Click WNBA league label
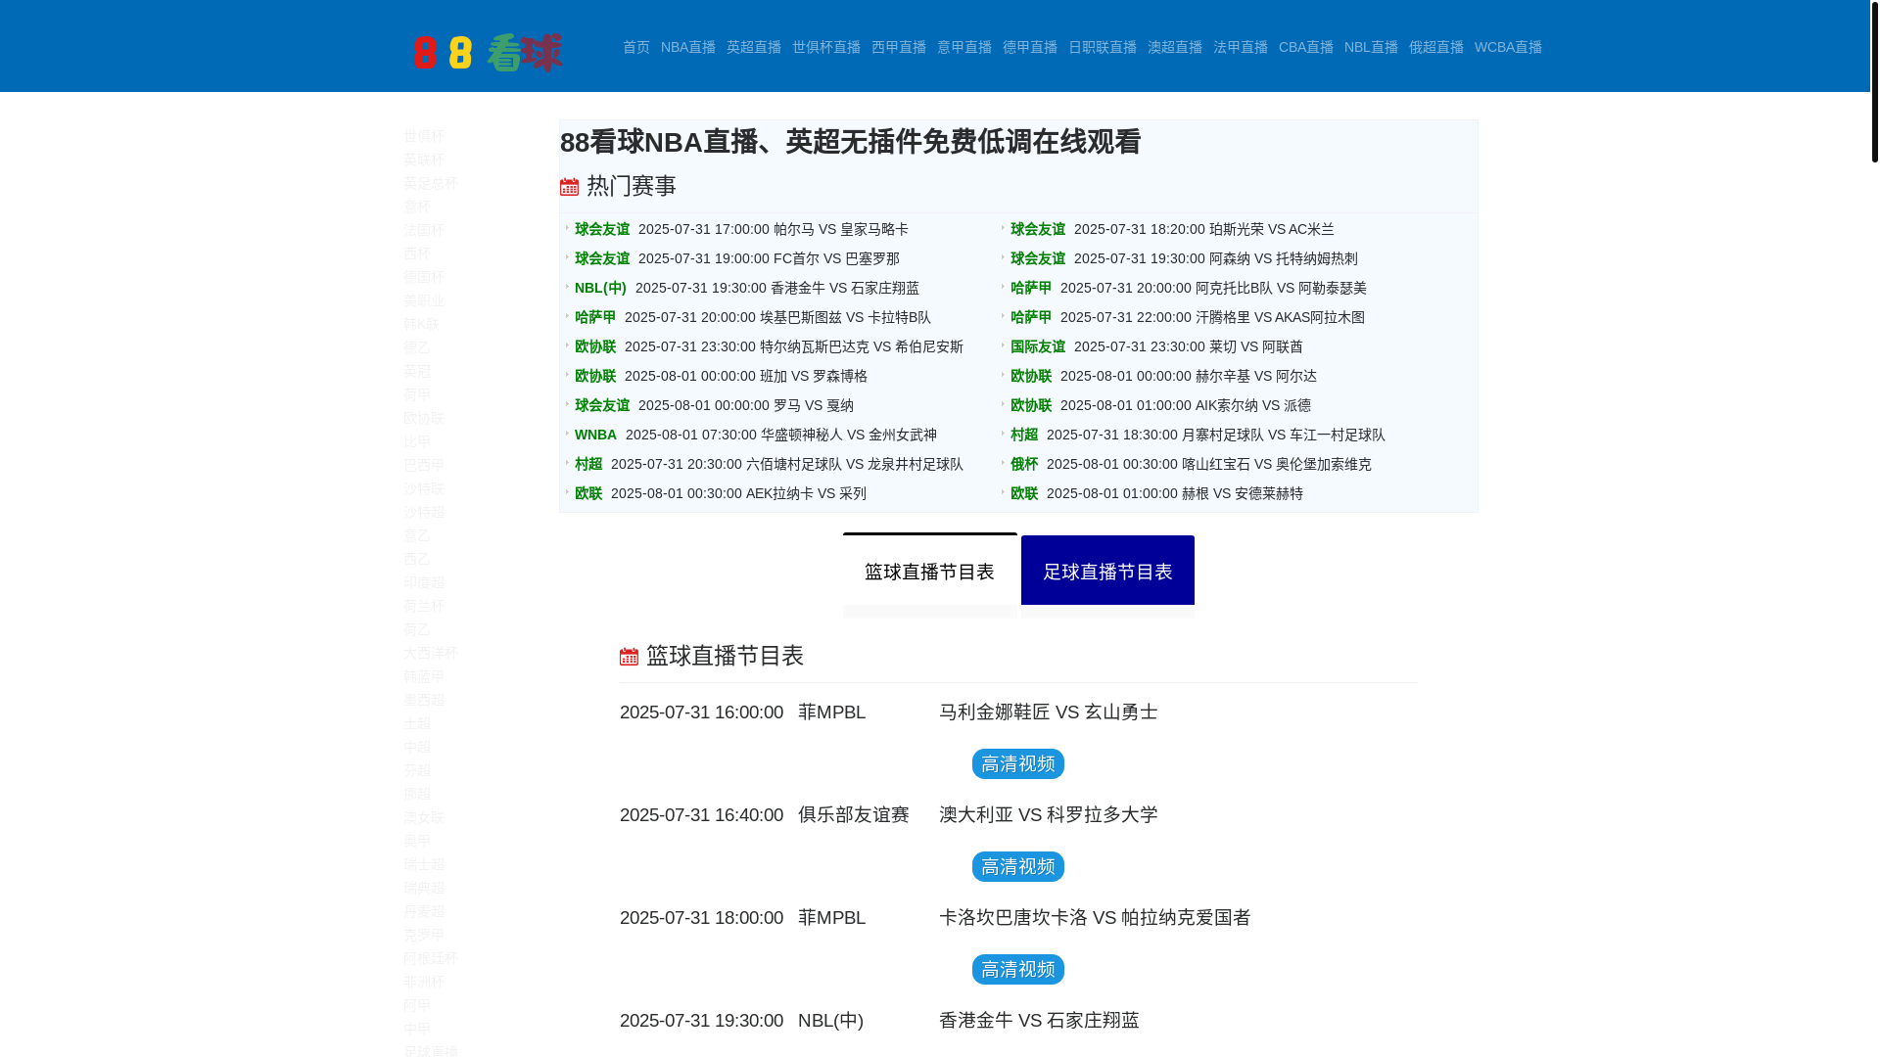 595,435
